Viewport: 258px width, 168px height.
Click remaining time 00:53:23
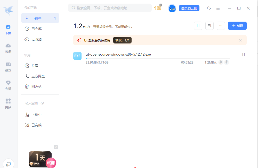(187, 62)
